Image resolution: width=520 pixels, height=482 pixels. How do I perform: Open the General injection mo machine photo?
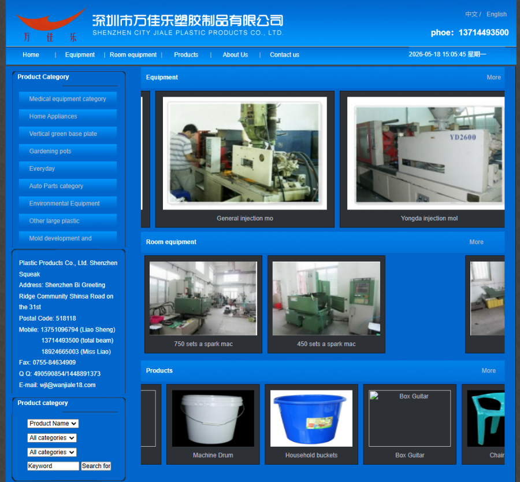coord(245,153)
